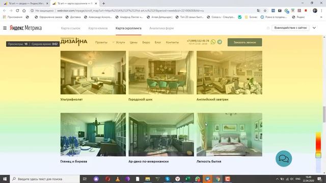Click the page vertical scrollbar thumb
The width and height of the screenshot is (326, 183).
point(324,114)
